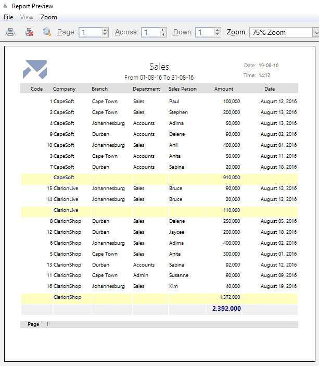
Task: Click the cancel print icon with red X
Action: 29,32
